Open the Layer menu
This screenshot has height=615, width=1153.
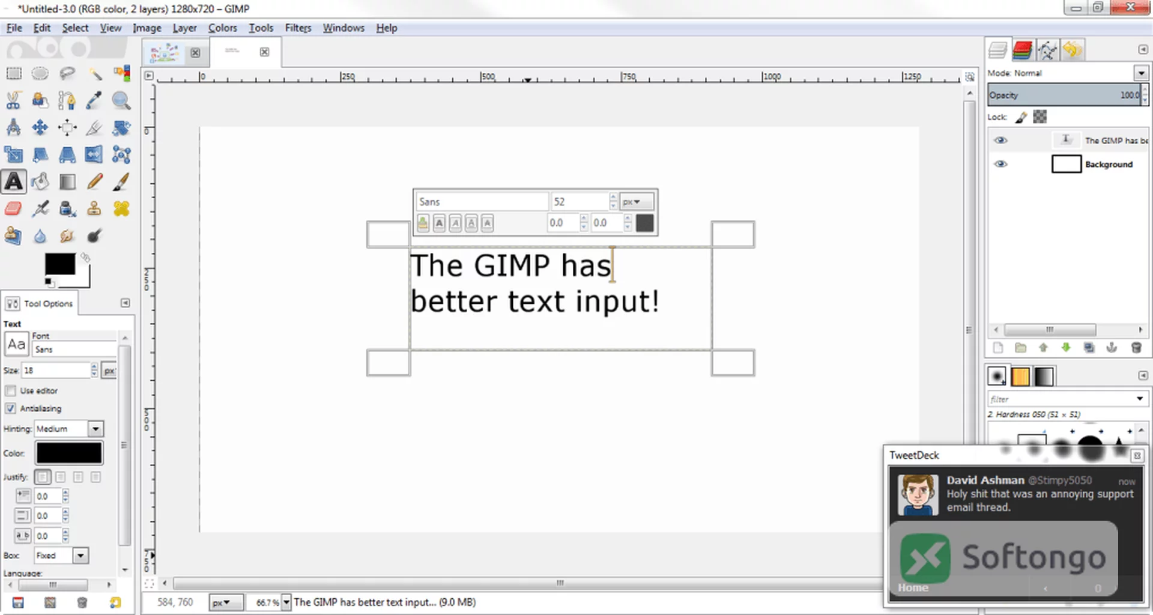point(184,28)
